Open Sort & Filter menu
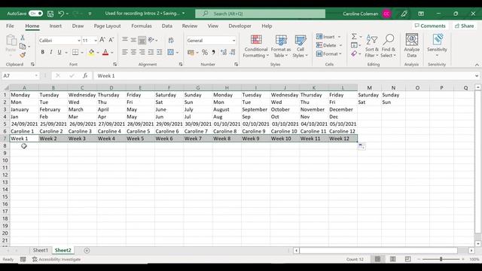The width and height of the screenshot is (482, 271). [x=371, y=46]
